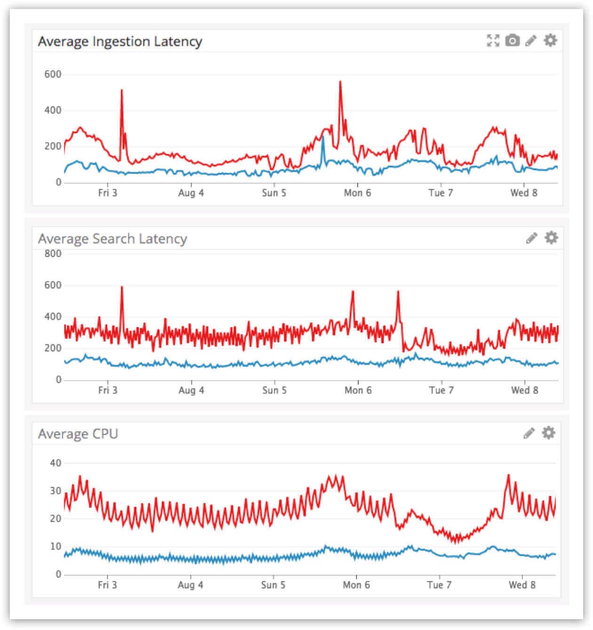The width and height of the screenshot is (593, 630).
Task: Click the 400 label on Ingestion Latency axis
Action: tap(53, 110)
